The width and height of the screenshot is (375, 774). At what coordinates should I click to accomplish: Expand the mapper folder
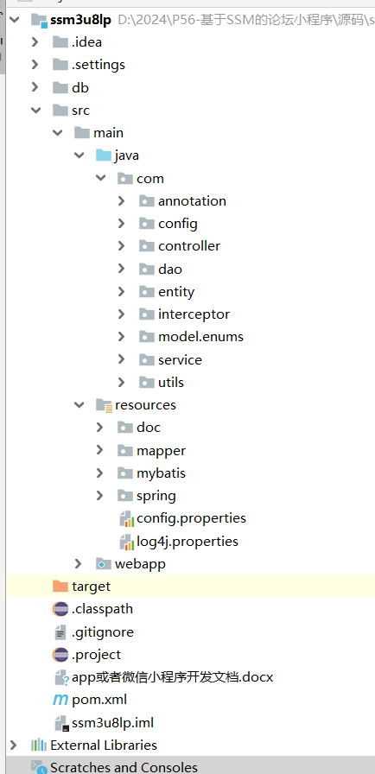[x=99, y=450]
